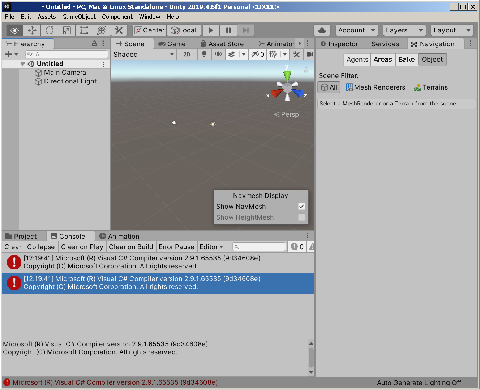Viewport: 480px width, 390px height.
Task: Uncheck the Show NavMesh checkbox
Action: (x=301, y=207)
